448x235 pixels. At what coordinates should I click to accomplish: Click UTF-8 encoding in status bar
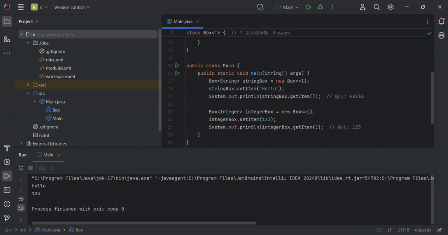[403, 230]
